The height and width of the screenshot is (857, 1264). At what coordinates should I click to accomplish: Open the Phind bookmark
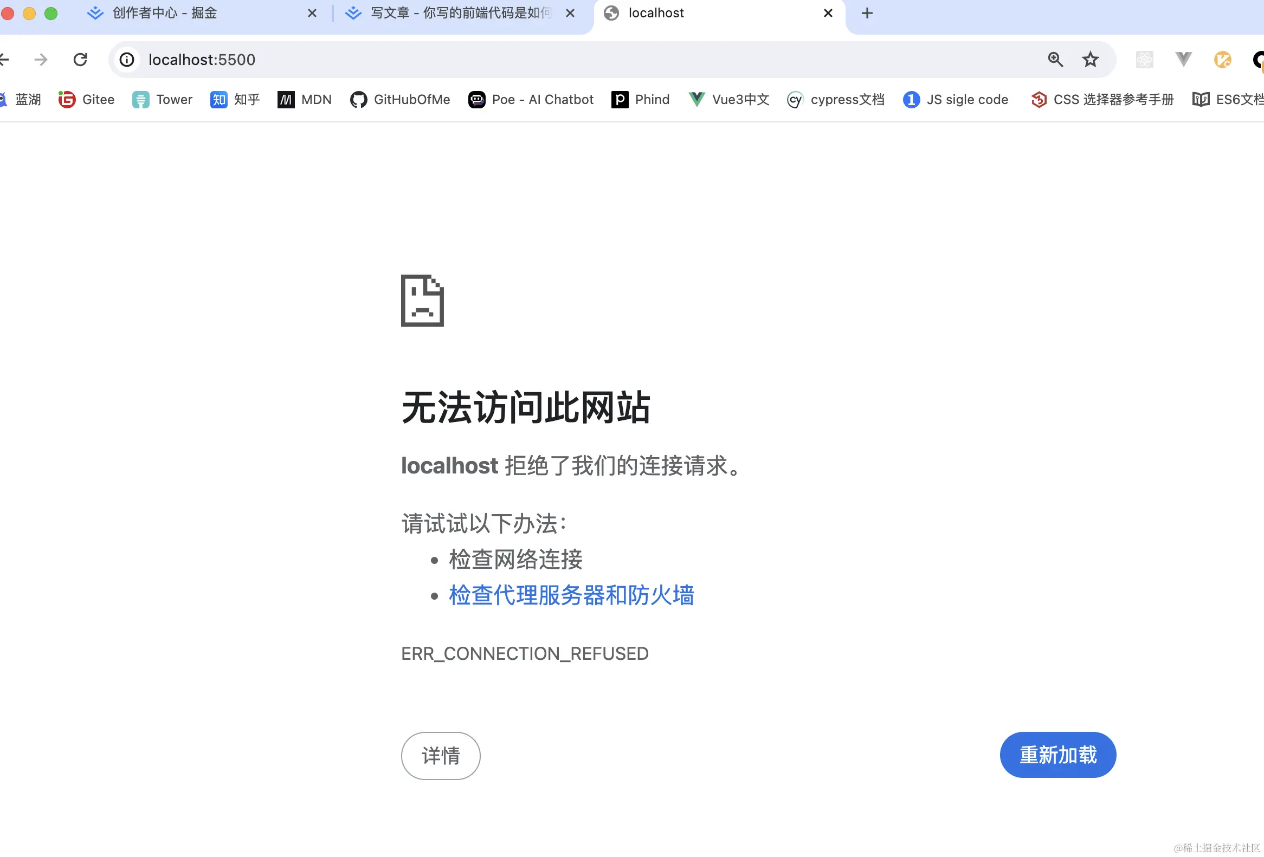point(640,100)
